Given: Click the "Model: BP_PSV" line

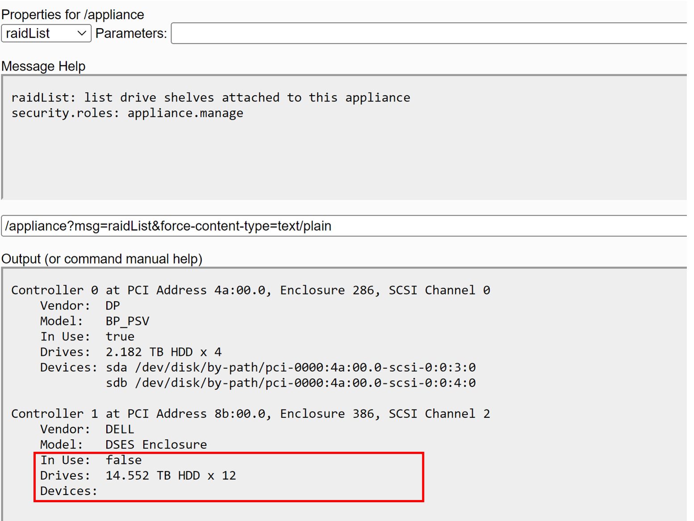Looking at the screenshot, I should pyautogui.click(x=95, y=321).
